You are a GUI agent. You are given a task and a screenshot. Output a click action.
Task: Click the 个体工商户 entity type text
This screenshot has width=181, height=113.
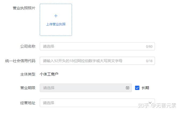(49, 74)
